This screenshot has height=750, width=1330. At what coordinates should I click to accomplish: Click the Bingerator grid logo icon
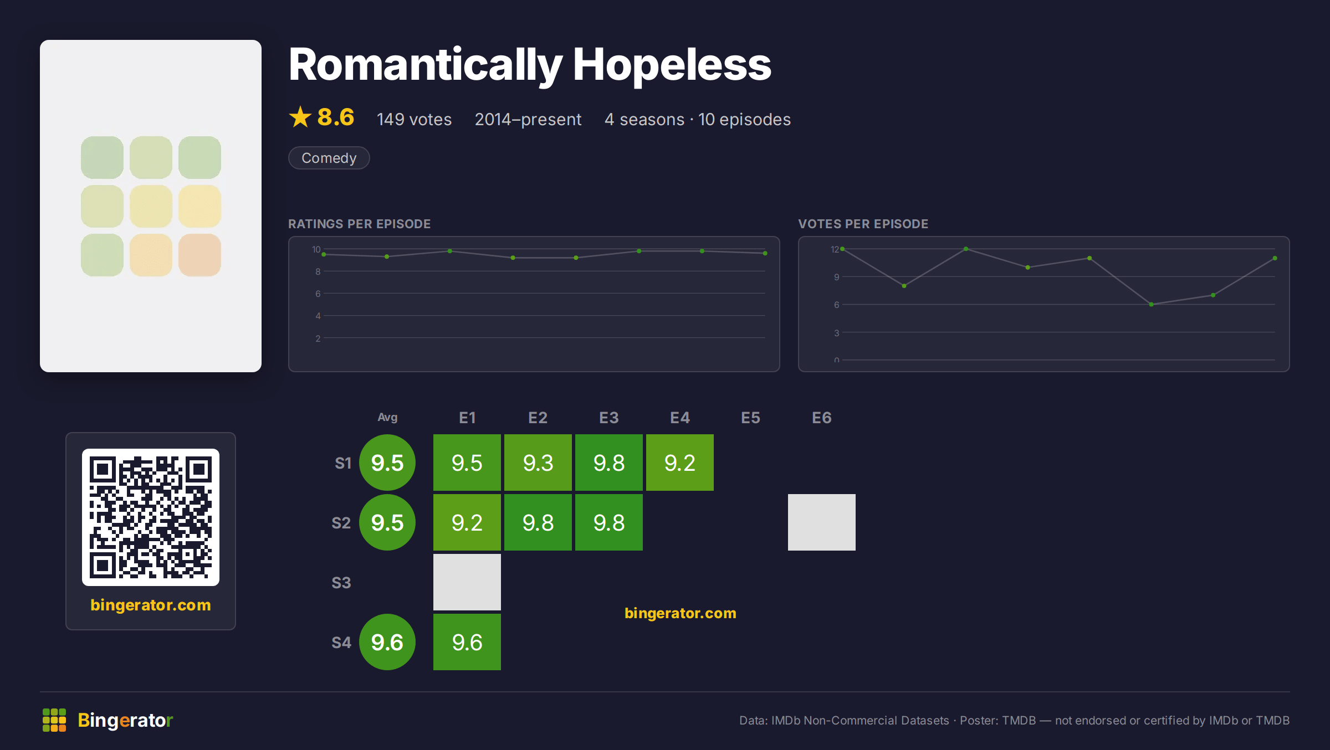(x=54, y=720)
